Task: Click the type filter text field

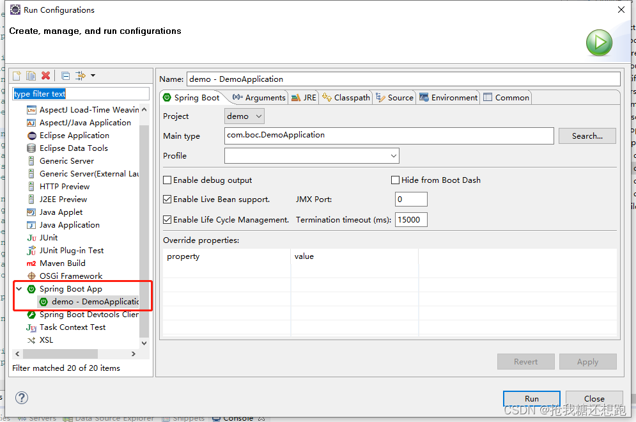Action: coord(81,94)
